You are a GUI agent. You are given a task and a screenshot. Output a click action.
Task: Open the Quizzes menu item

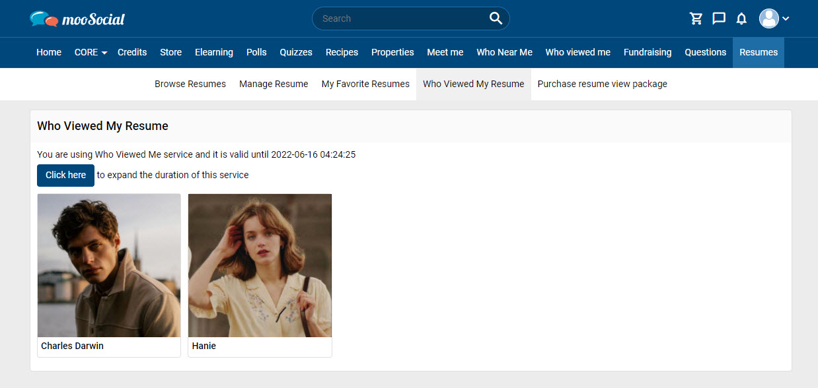[x=296, y=52]
